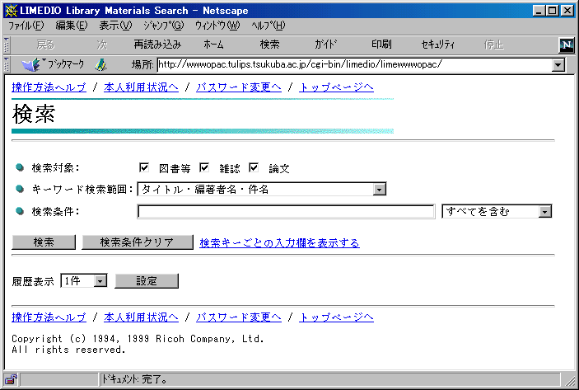579x390 pixels.
Task: Toggle the 論文 checkbox
Action: pos(254,167)
